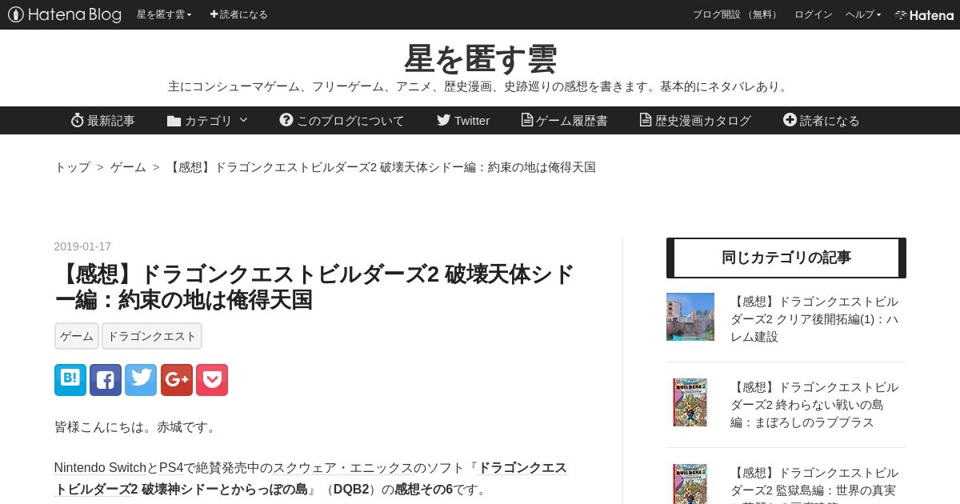Image resolution: width=960 pixels, height=504 pixels.
Task: Click the document icon beside 歴史漫画カタログ
Action: (646, 120)
